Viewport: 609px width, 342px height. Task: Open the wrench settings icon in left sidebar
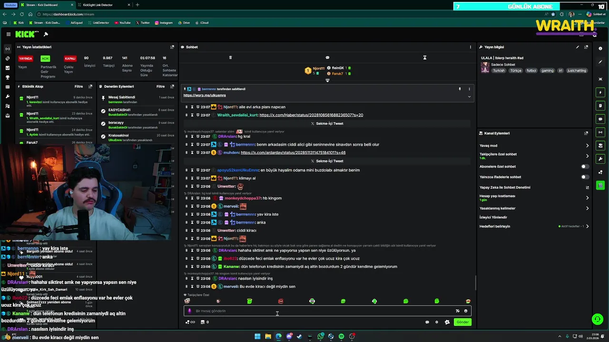(7, 96)
